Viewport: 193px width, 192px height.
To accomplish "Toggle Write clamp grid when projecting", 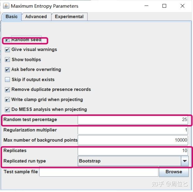I will point(7,100).
